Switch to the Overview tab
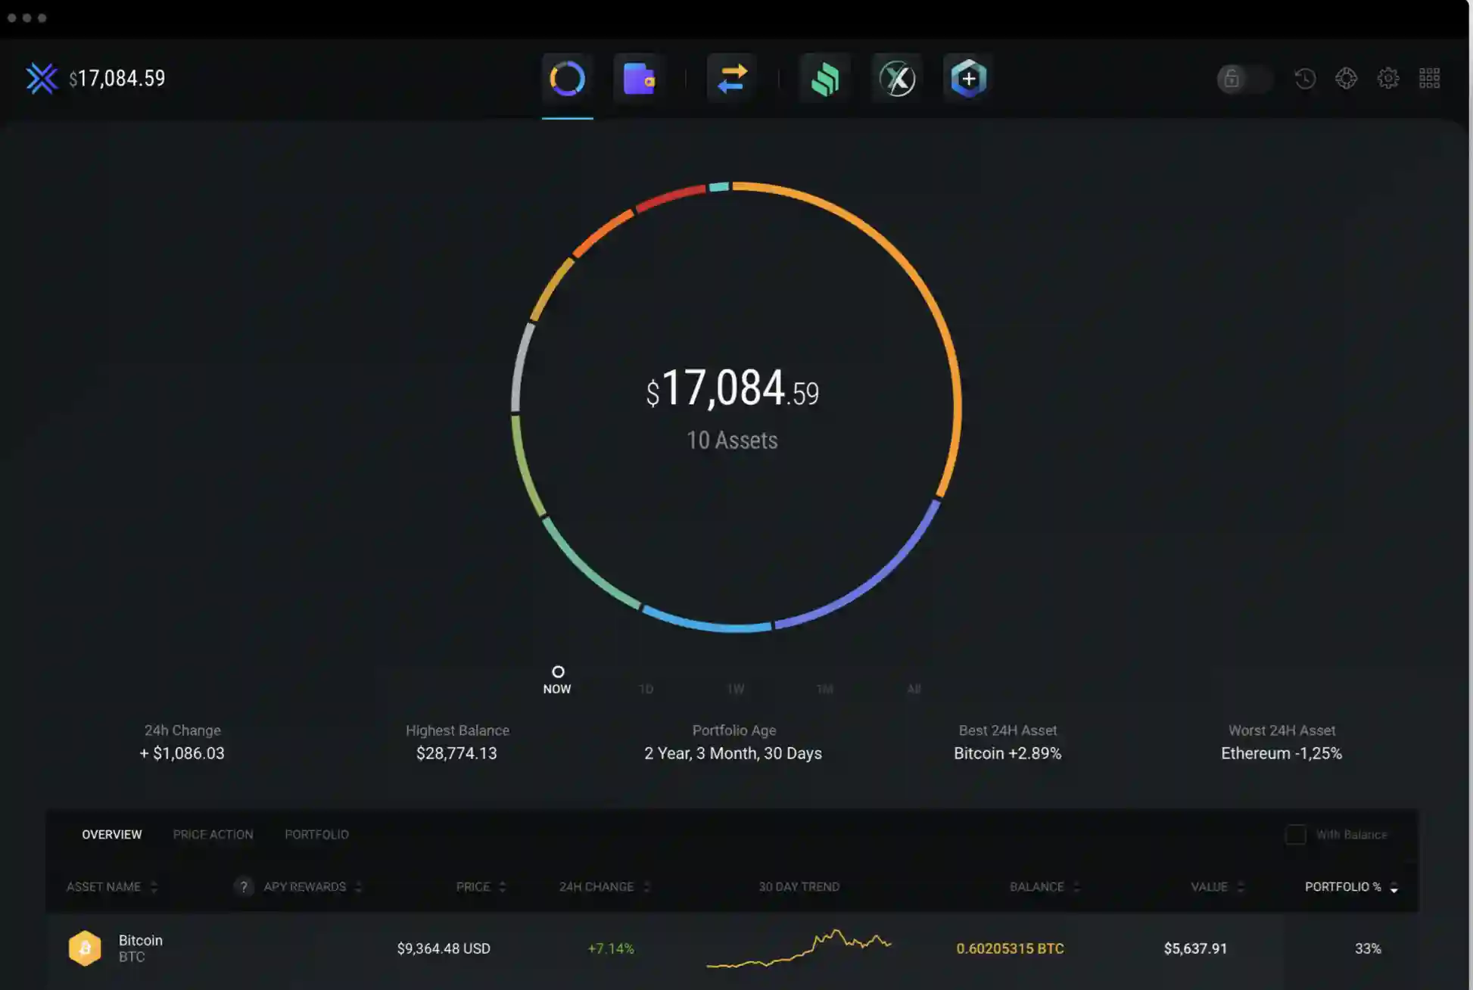Screen dimensions: 1473x990 [111, 834]
